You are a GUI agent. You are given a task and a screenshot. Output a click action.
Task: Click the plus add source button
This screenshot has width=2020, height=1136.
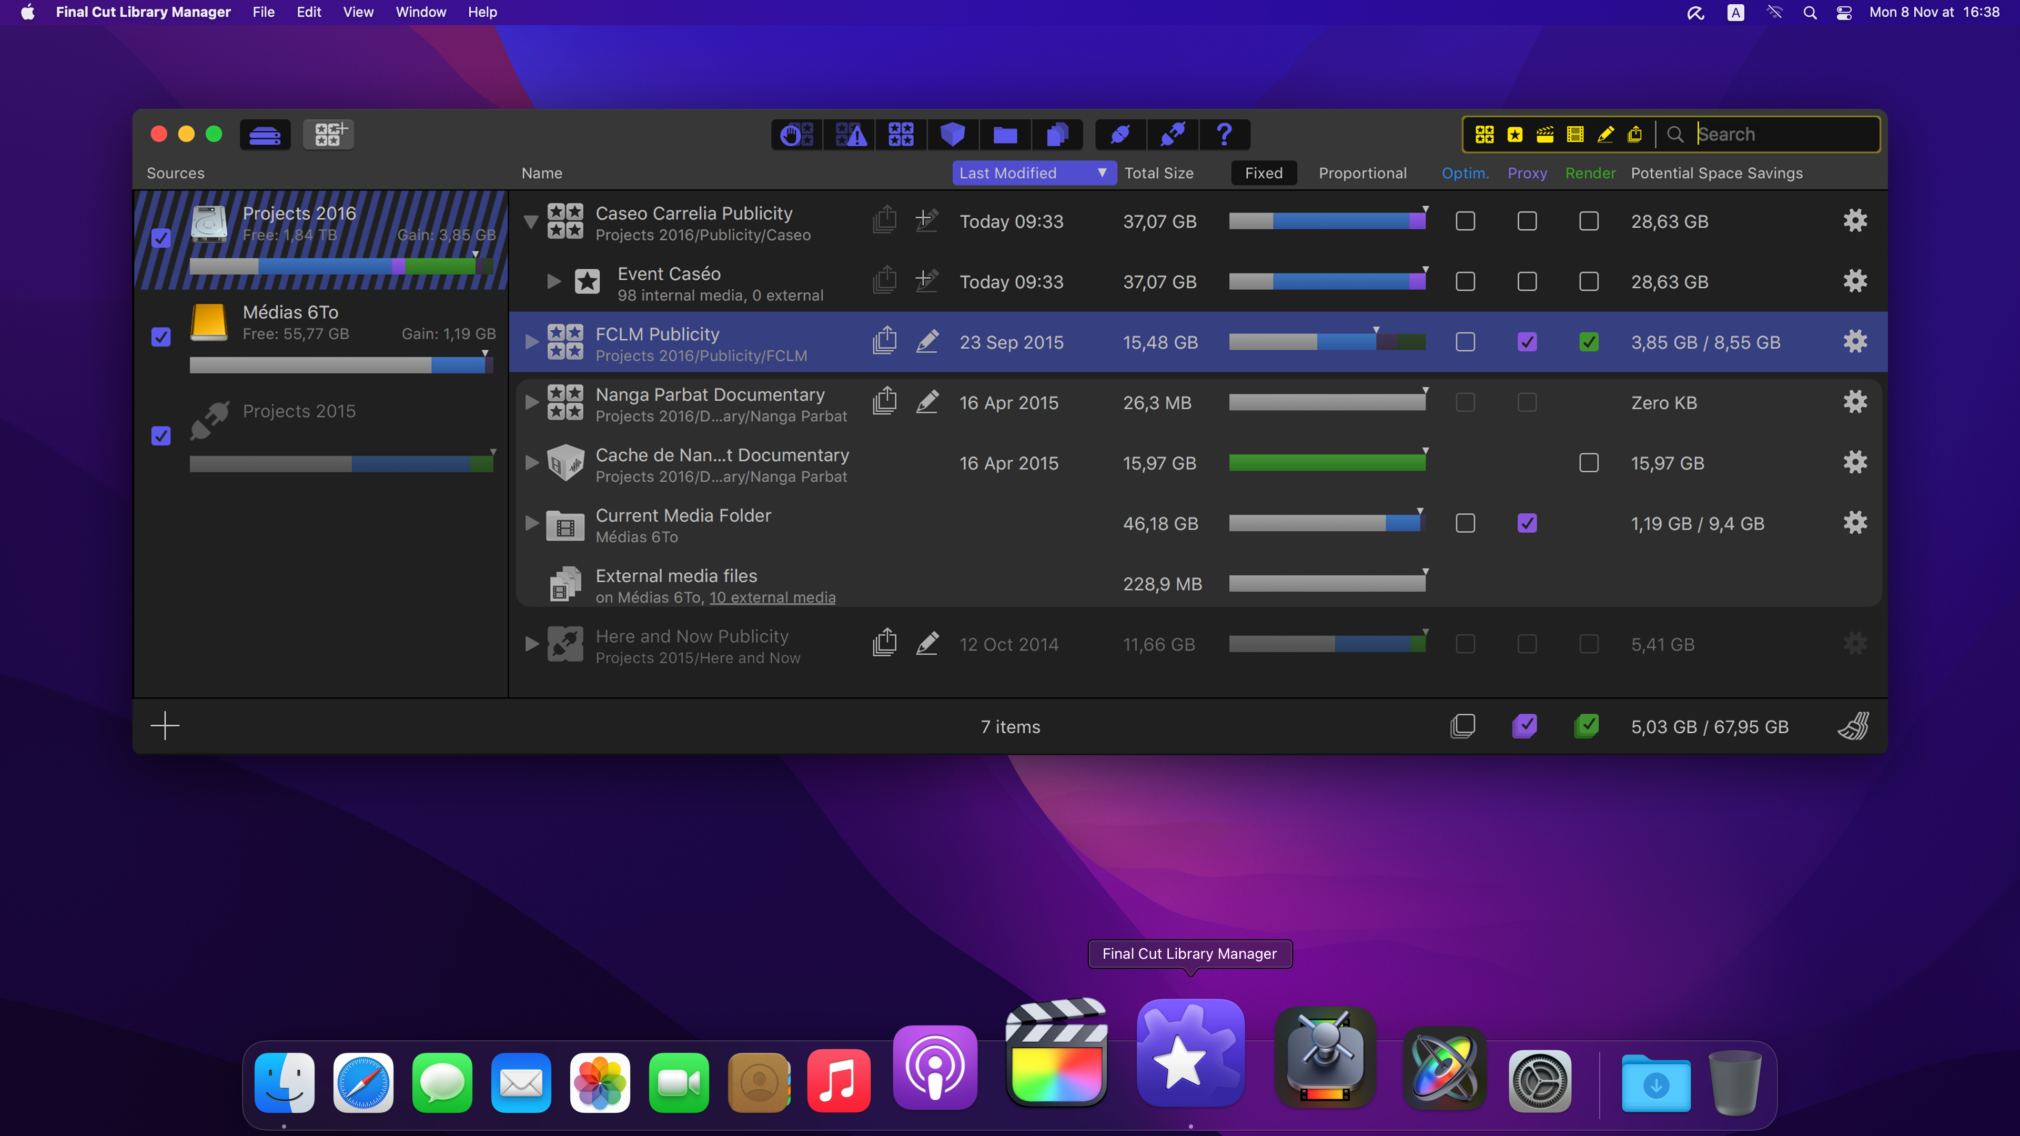click(x=165, y=726)
